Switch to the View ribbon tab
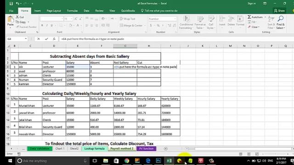 [112, 11]
